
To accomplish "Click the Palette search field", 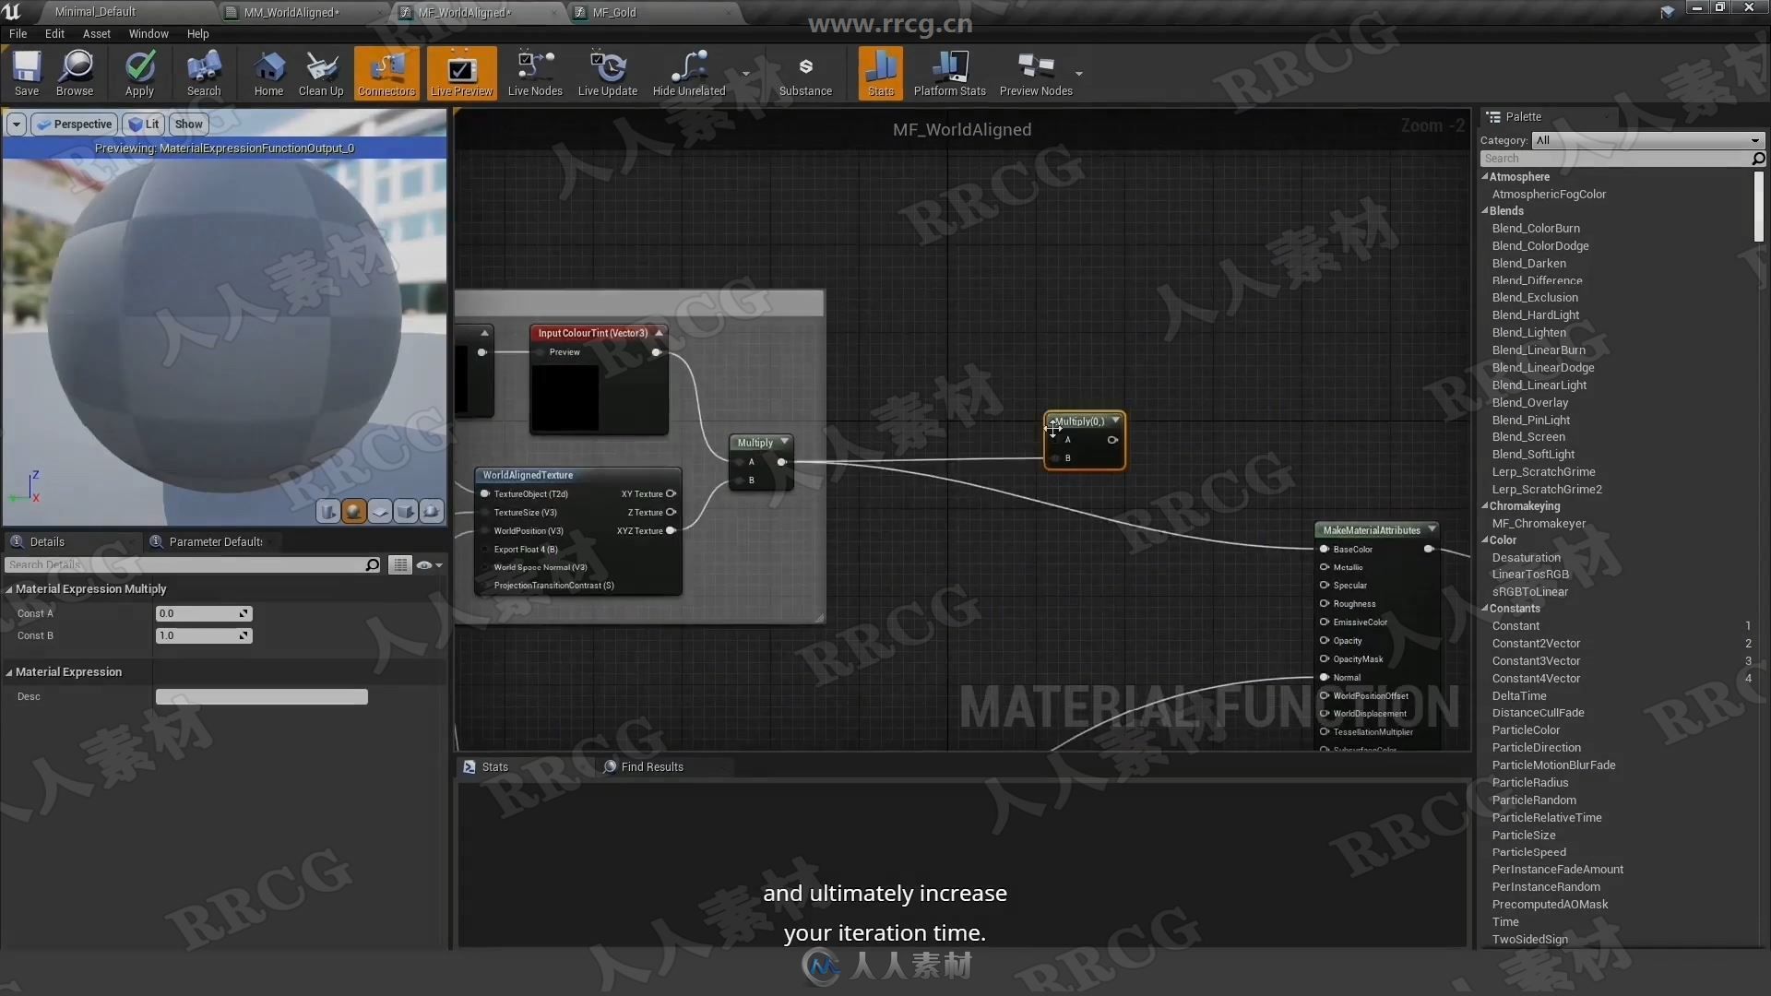I will coord(1614,159).
